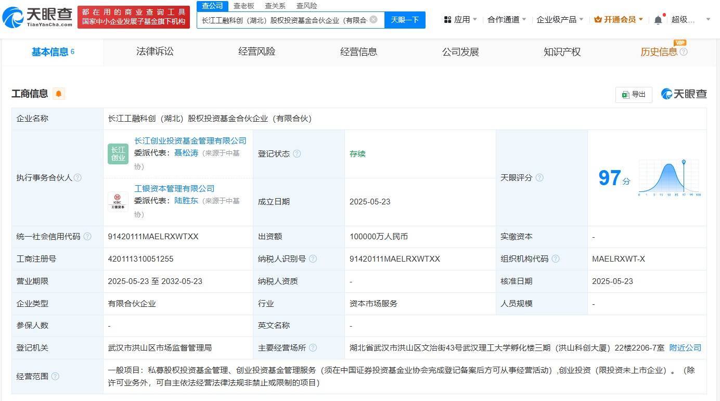The height and width of the screenshot is (401, 720).
Task: Click the 导出 export button
Action: click(x=634, y=94)
